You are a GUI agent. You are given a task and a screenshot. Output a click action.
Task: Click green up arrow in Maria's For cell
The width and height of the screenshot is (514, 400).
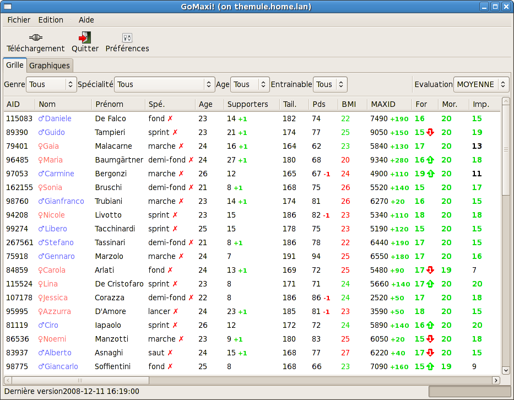pyautogui.click(x=430, y=160)
